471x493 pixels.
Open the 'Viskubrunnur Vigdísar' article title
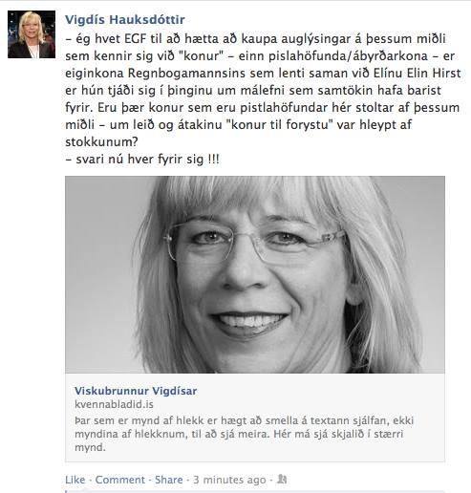(x=136, y=391)
